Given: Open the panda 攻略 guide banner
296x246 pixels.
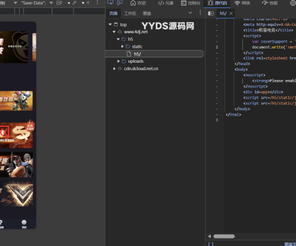Looking at the screenshot, I should click(16, 101).
